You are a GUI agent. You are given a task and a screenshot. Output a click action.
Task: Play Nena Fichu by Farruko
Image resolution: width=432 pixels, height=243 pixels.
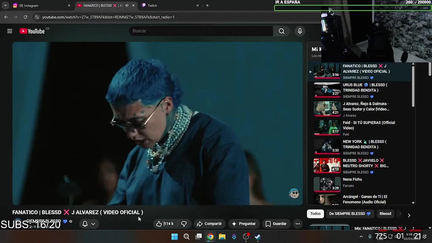click(x=360, y=184)
